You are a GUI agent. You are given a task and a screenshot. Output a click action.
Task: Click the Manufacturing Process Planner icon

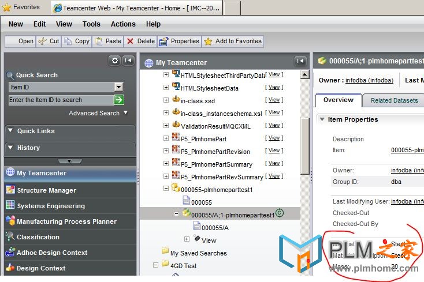tap(10, 220)
